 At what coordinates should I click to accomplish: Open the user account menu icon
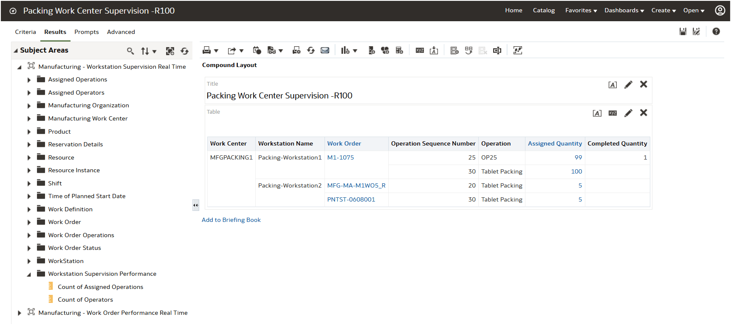[720, 10]
